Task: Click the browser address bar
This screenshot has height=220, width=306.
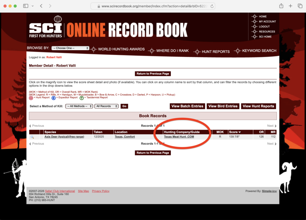Action: click(153, 6)
